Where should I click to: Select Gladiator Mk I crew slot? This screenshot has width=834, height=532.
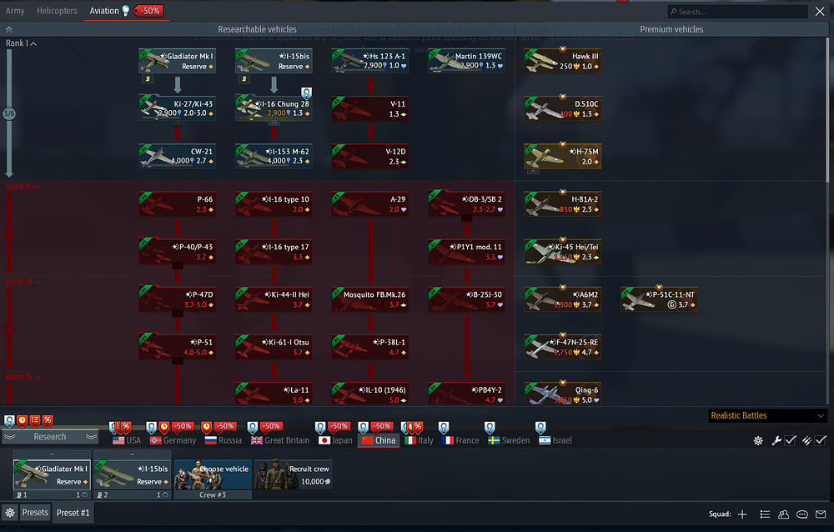52,474
